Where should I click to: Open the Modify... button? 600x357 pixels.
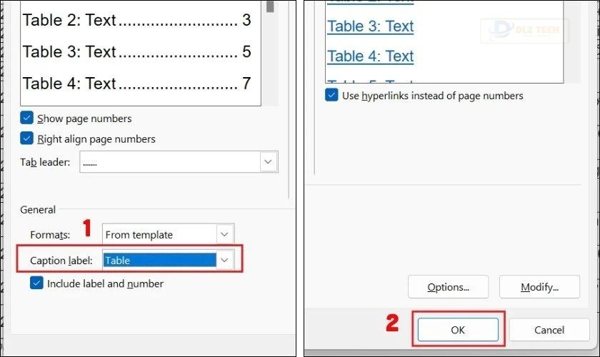pos(539,287)
